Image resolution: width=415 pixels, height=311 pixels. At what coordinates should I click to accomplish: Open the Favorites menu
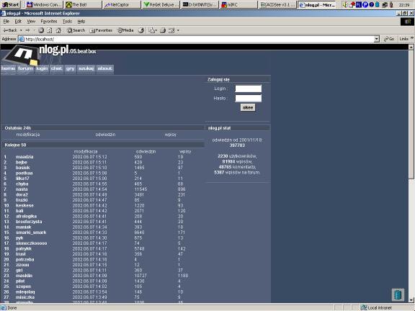click(x=49, y=22)
